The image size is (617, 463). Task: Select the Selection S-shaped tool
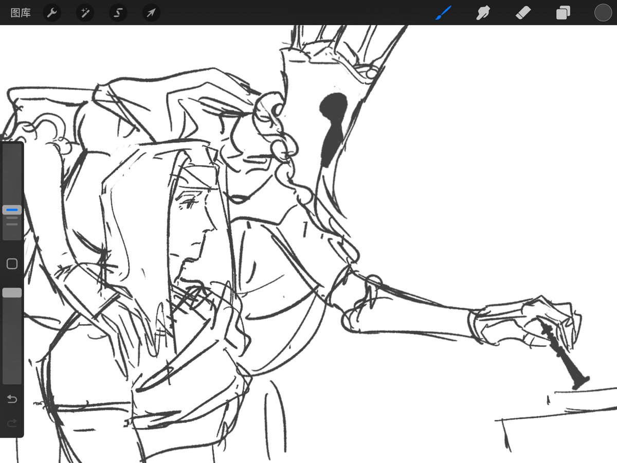[x=118, y=13]
